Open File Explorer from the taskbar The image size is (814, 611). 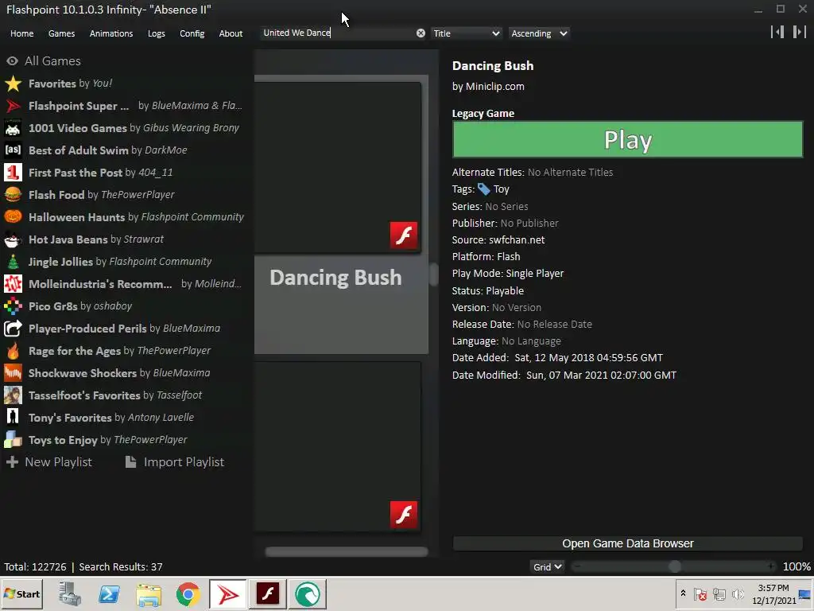click(149, 594)
